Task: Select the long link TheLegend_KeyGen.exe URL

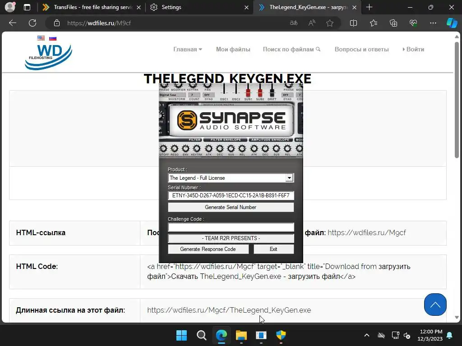Action: coord(229,310)
